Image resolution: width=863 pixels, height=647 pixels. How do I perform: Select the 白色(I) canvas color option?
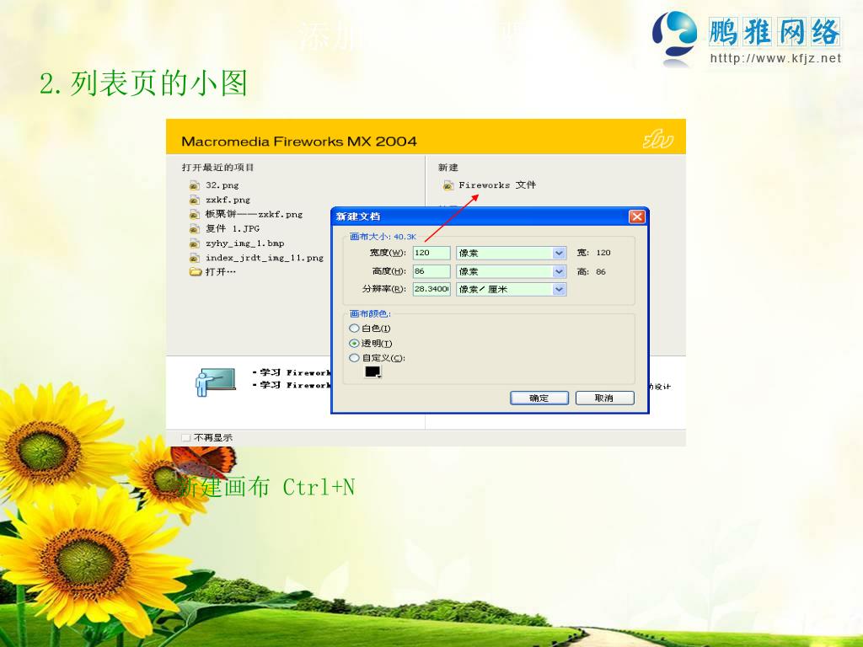coord(355,329)
